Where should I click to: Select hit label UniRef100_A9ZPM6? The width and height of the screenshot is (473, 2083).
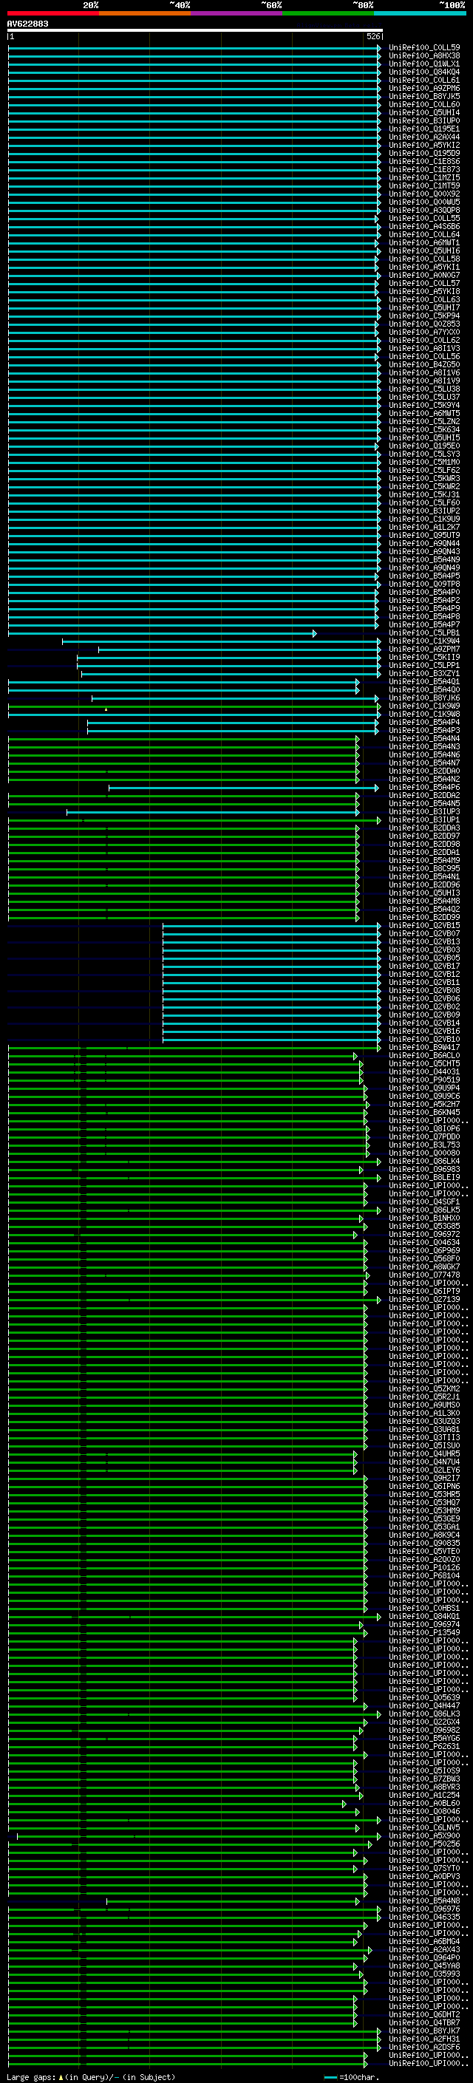click(424, 88)
